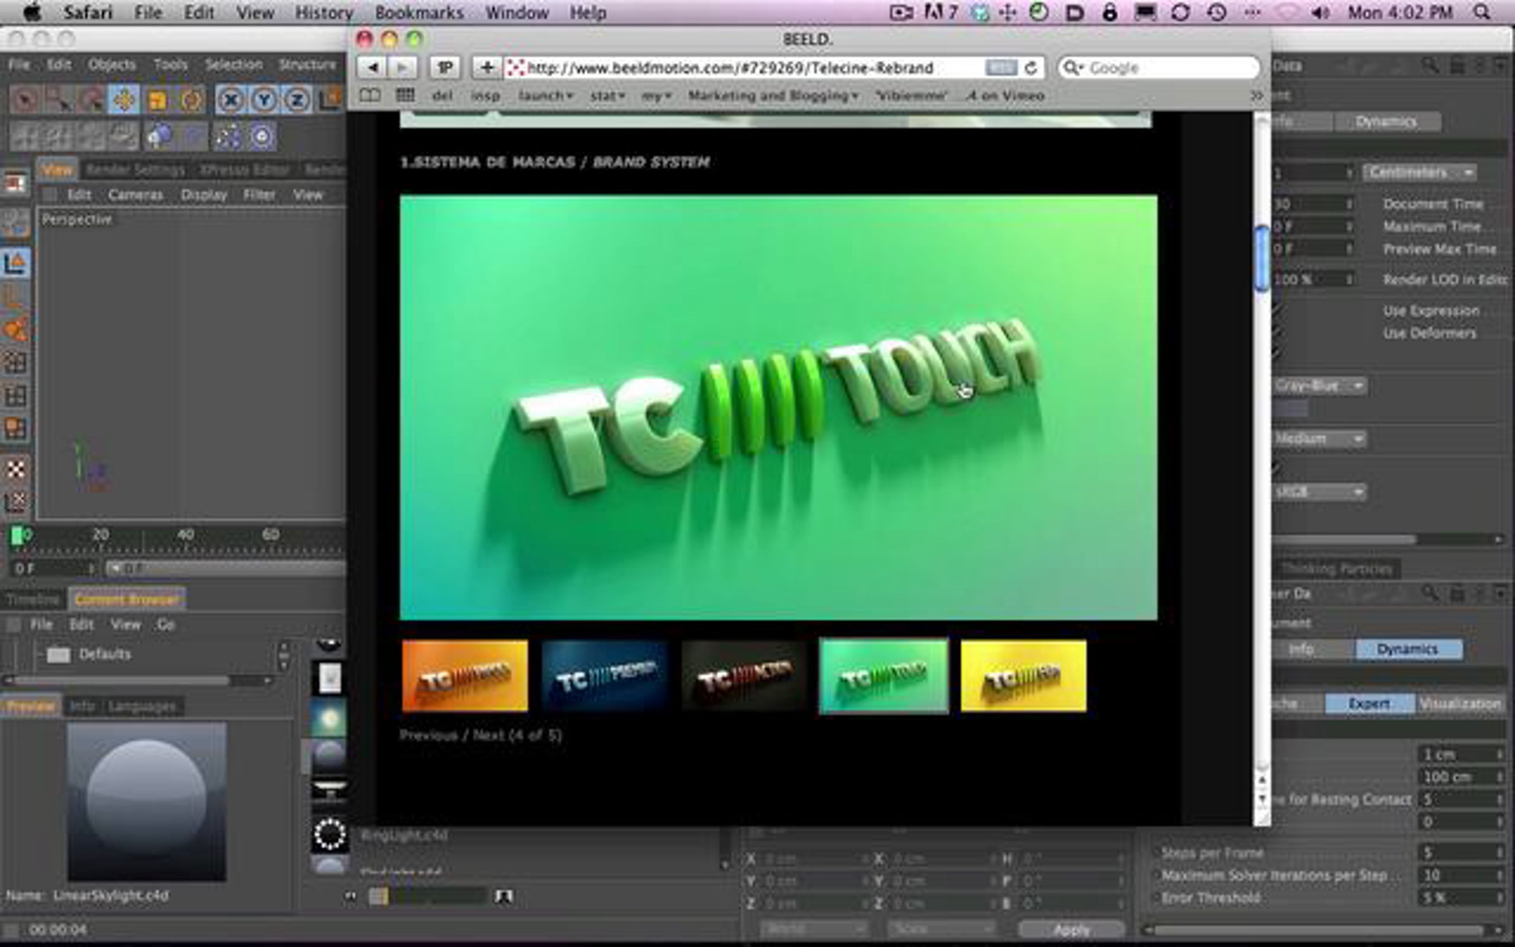Select the Move tool in Cinema 4D toolbar
The image size is (1515, 947).
124,100
